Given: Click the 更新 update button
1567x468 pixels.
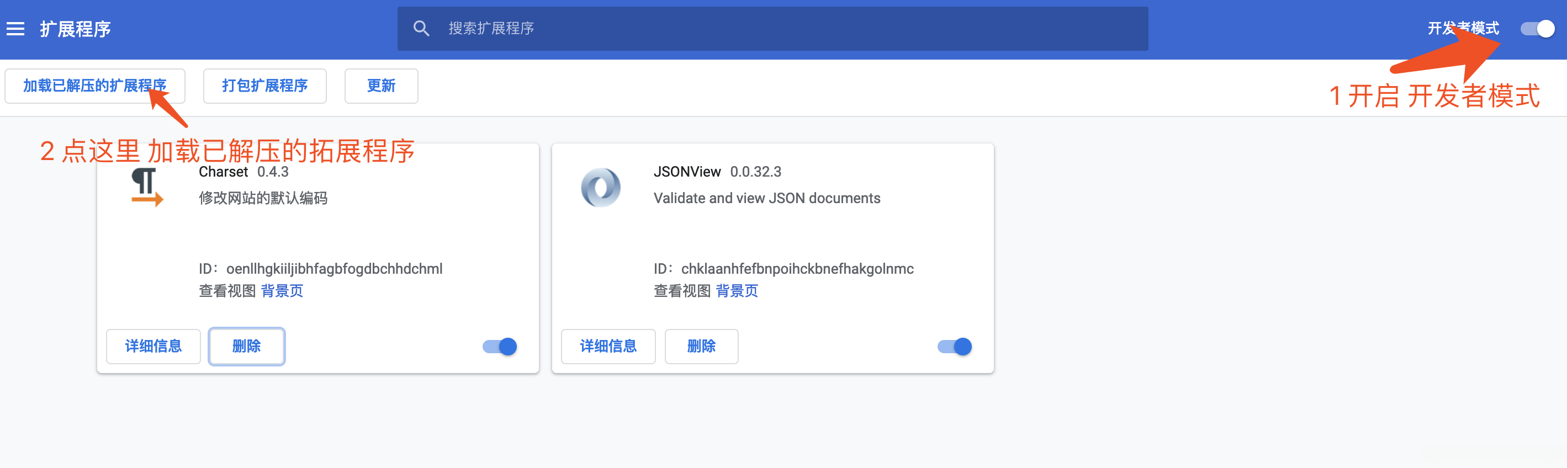Looking at the screenshot, I should coord(382,86).
